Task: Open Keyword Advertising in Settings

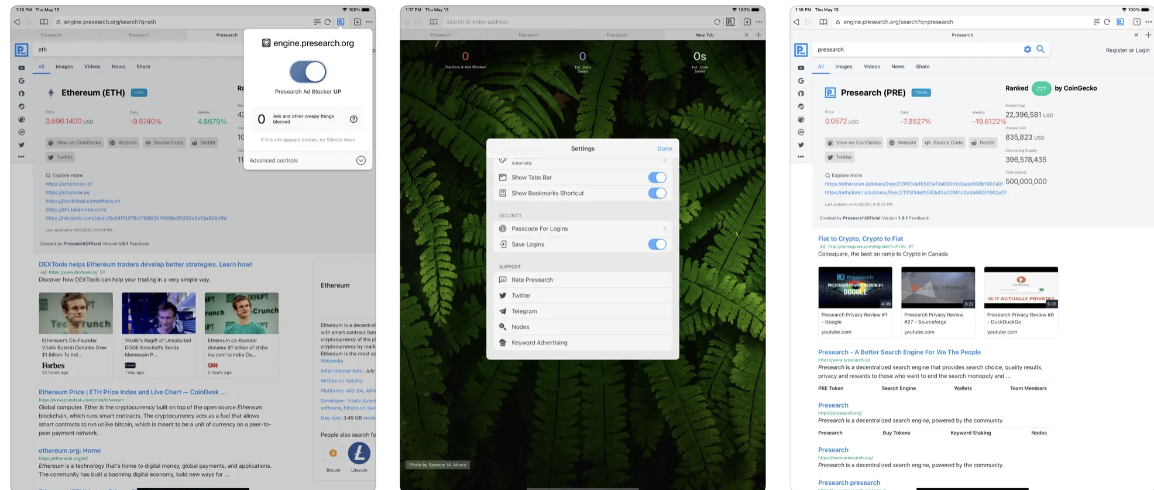Action: coord(583,343)
